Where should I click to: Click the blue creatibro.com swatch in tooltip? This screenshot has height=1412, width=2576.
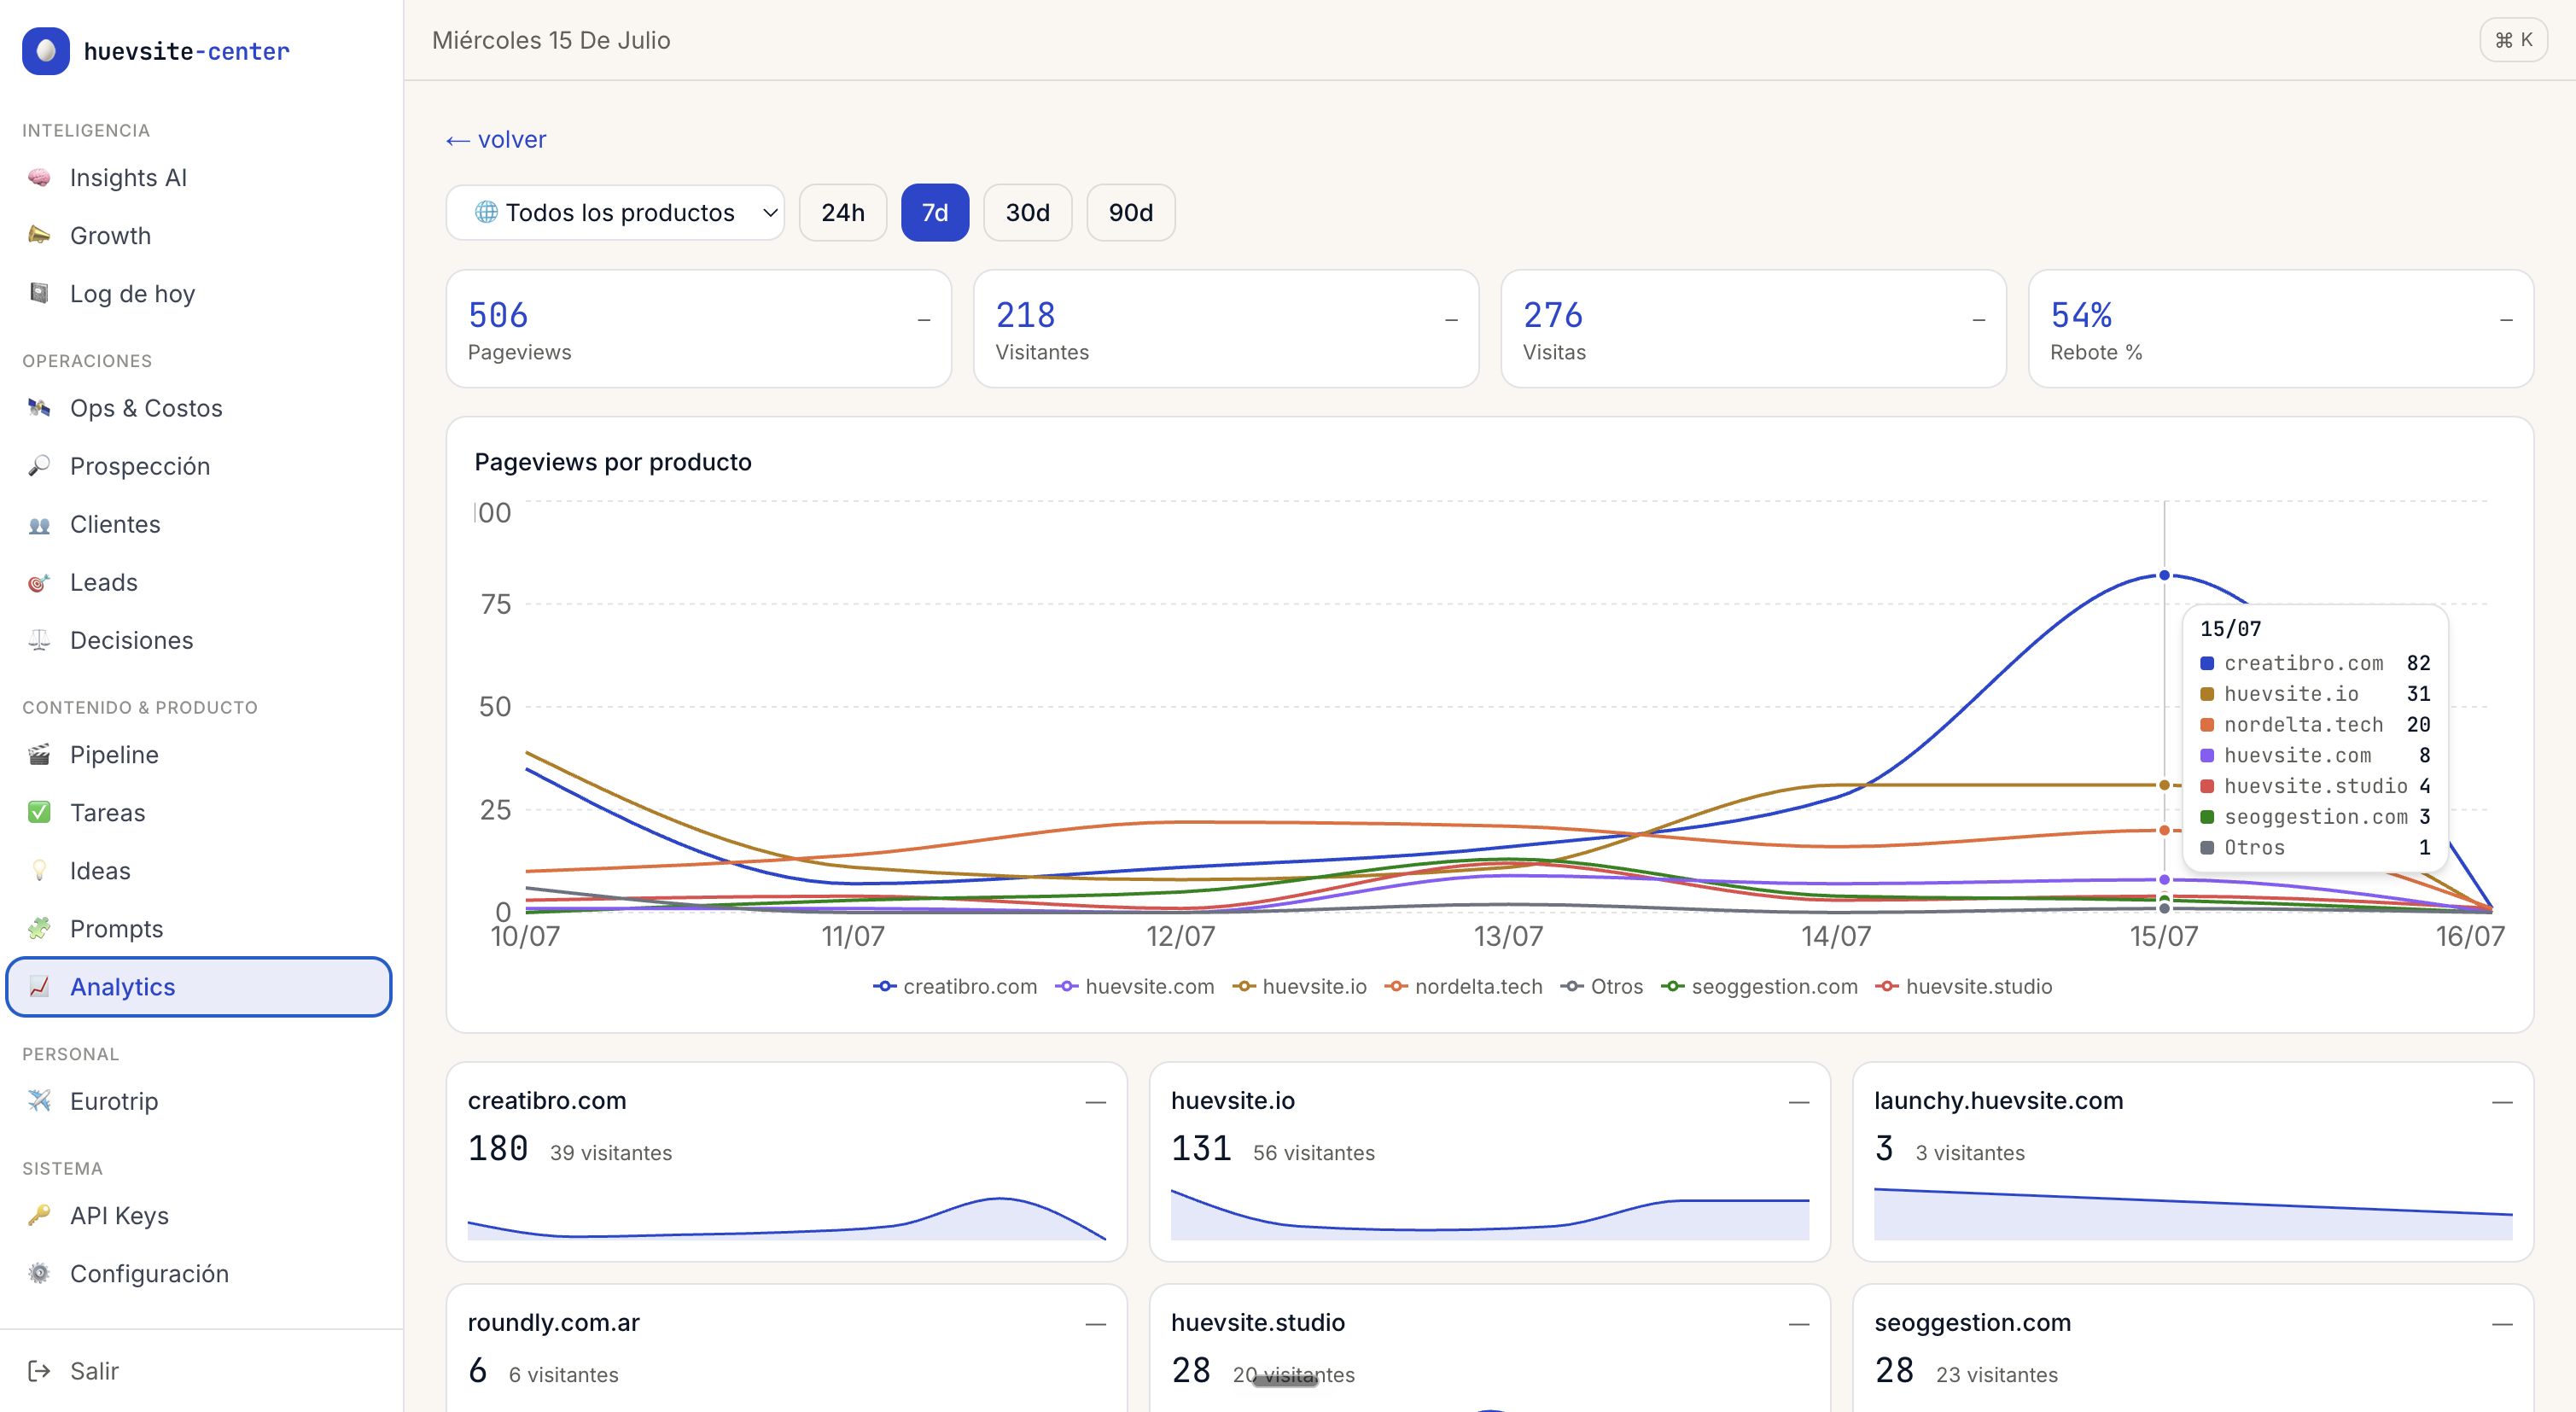coord(2207,663)
